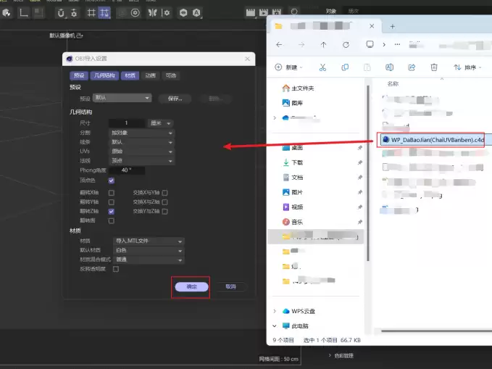
Task: Switch to the 预设 tab in OBJ dialog
Action: click(79, 75)
